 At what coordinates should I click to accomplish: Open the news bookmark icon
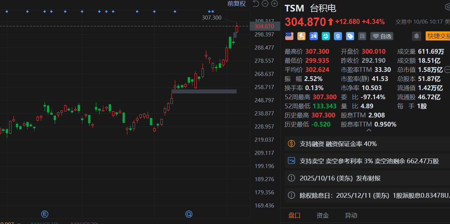tap(362, 36)
